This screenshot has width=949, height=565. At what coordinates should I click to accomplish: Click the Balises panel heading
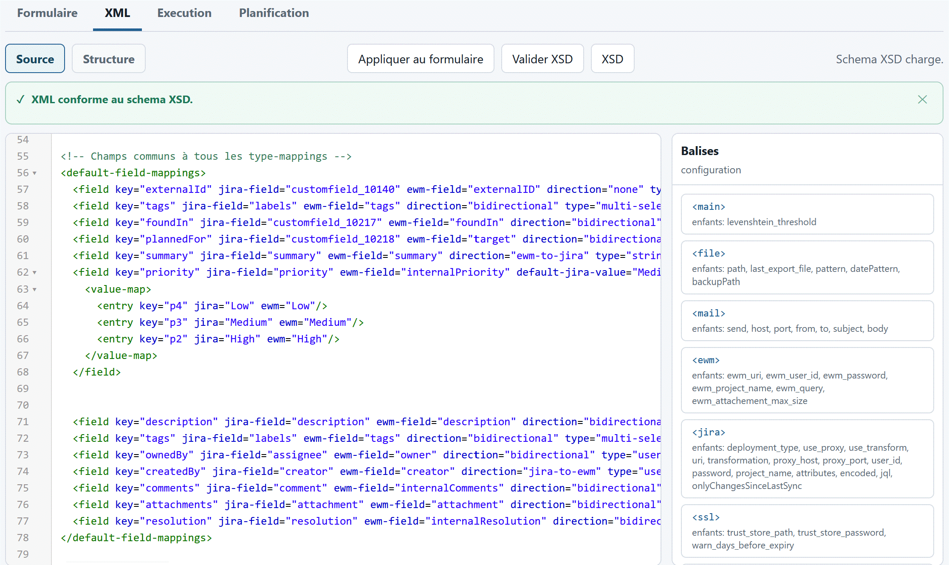(700, 151)
